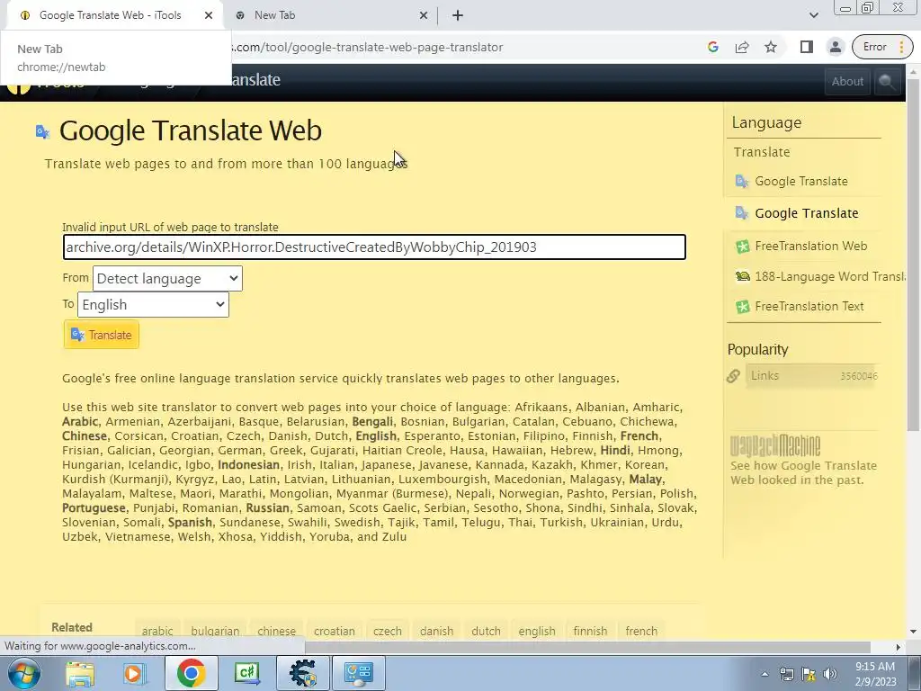921x691 pixels.
Task: Click the network tray icon
Action: tap(786, 675)
